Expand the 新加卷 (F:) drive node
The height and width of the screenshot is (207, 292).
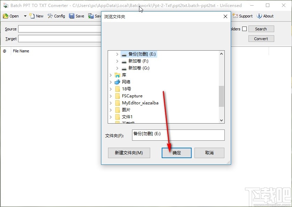tap(117, 61)
